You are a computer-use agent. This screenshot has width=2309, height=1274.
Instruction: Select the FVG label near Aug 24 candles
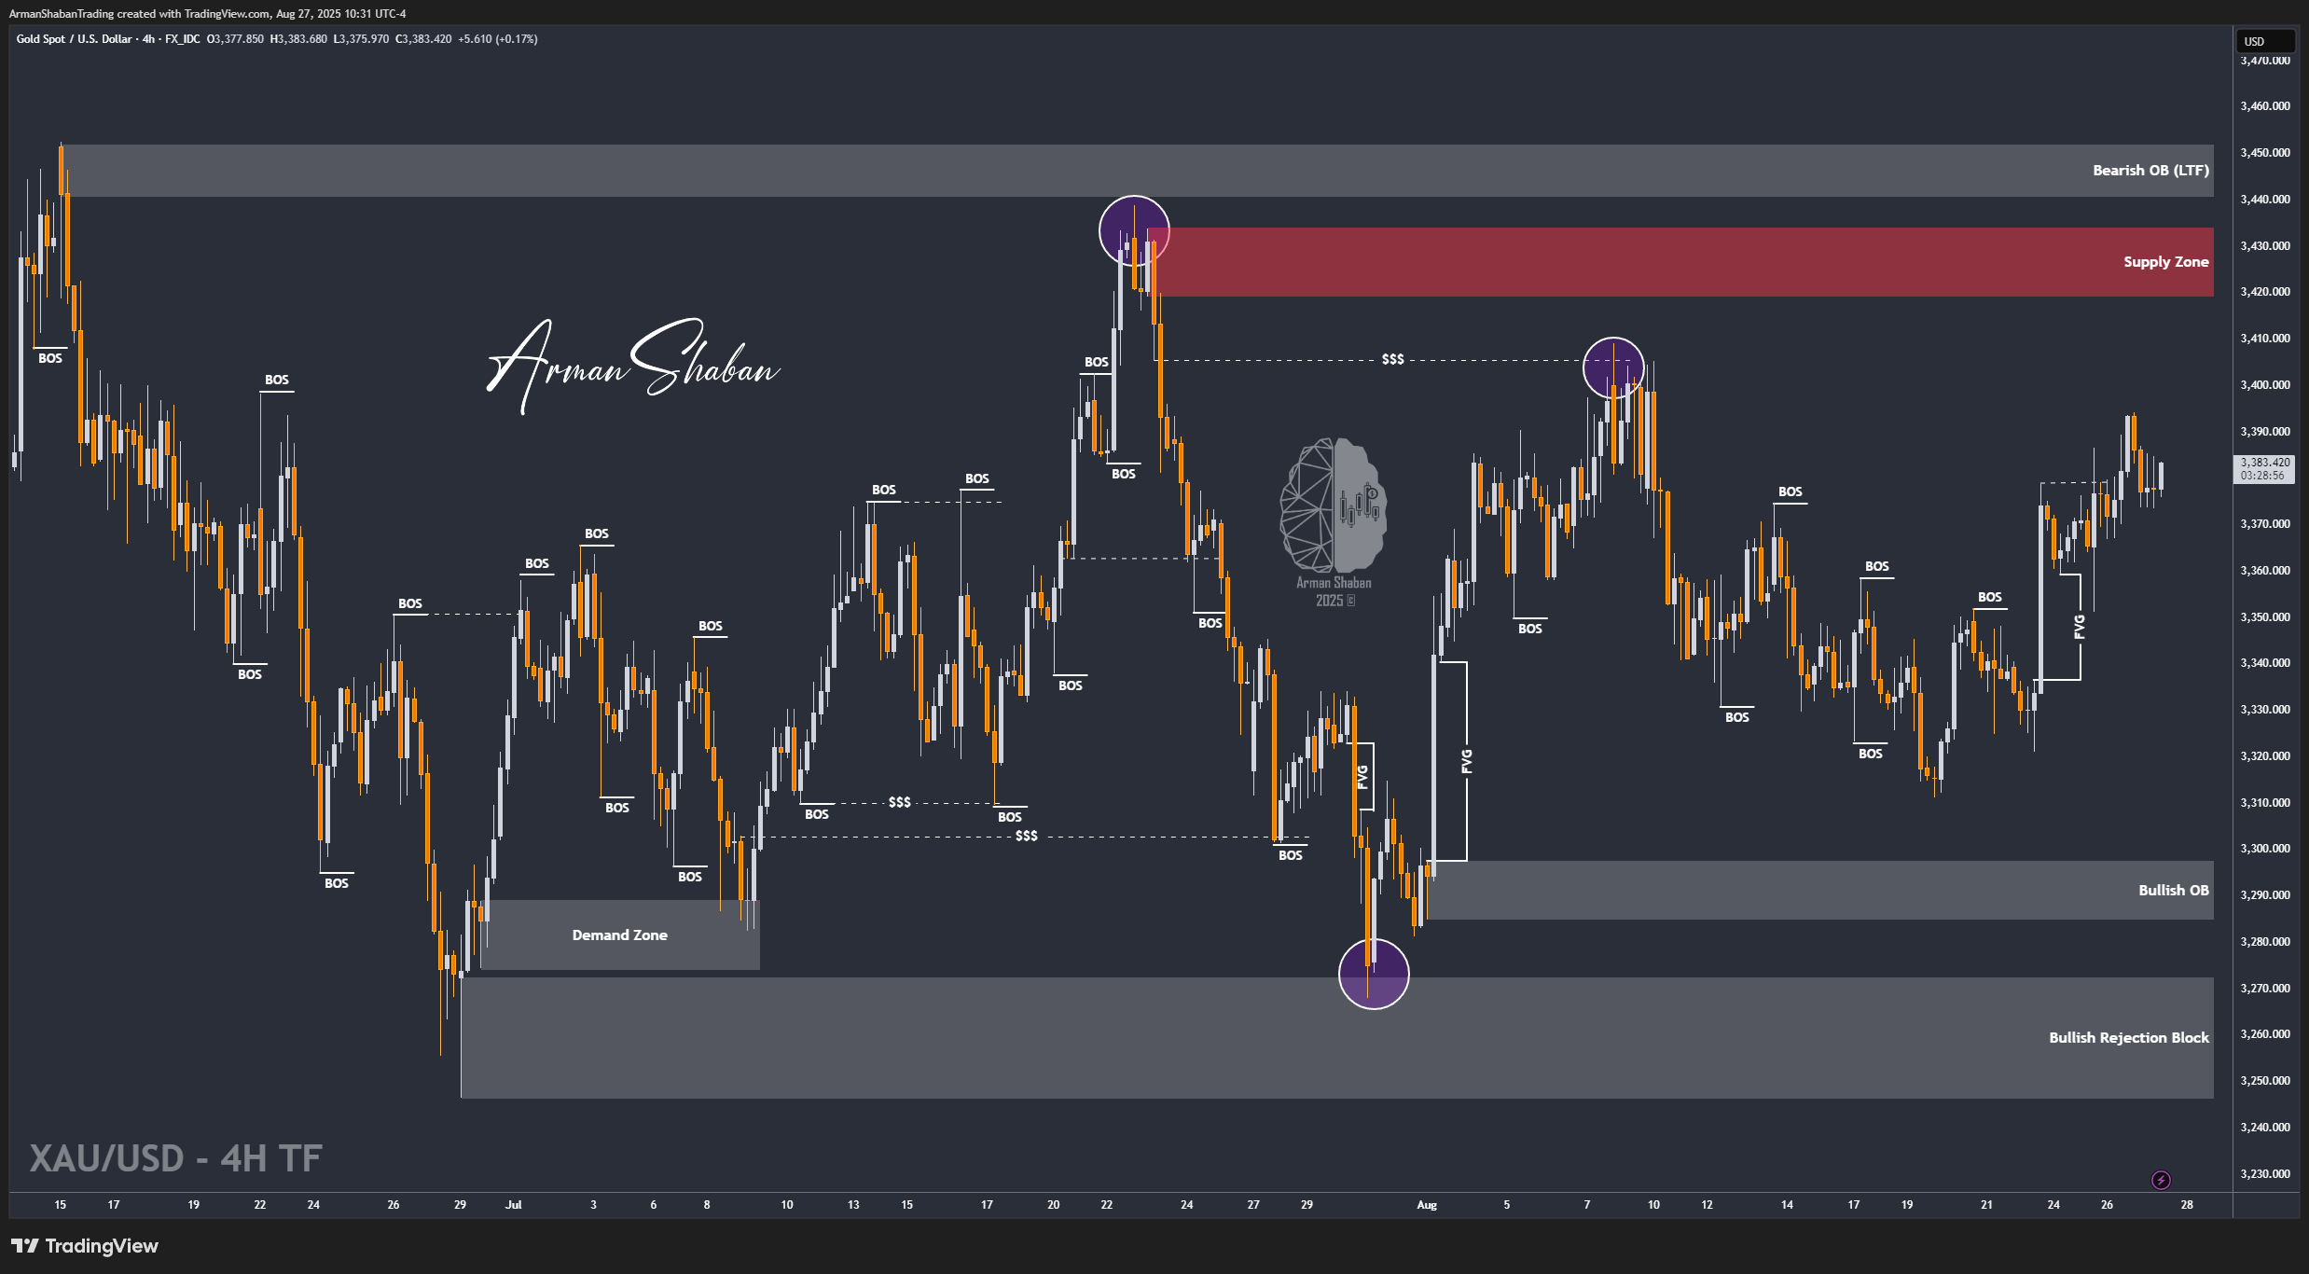[x=2079, y=627]
